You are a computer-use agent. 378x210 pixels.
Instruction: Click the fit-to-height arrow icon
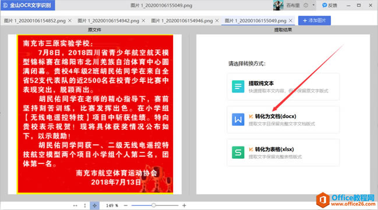[x=85, y=205]
